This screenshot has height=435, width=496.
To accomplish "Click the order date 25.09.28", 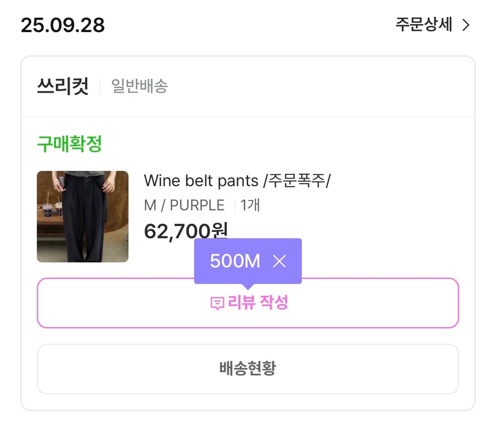I will coord(63,26).
